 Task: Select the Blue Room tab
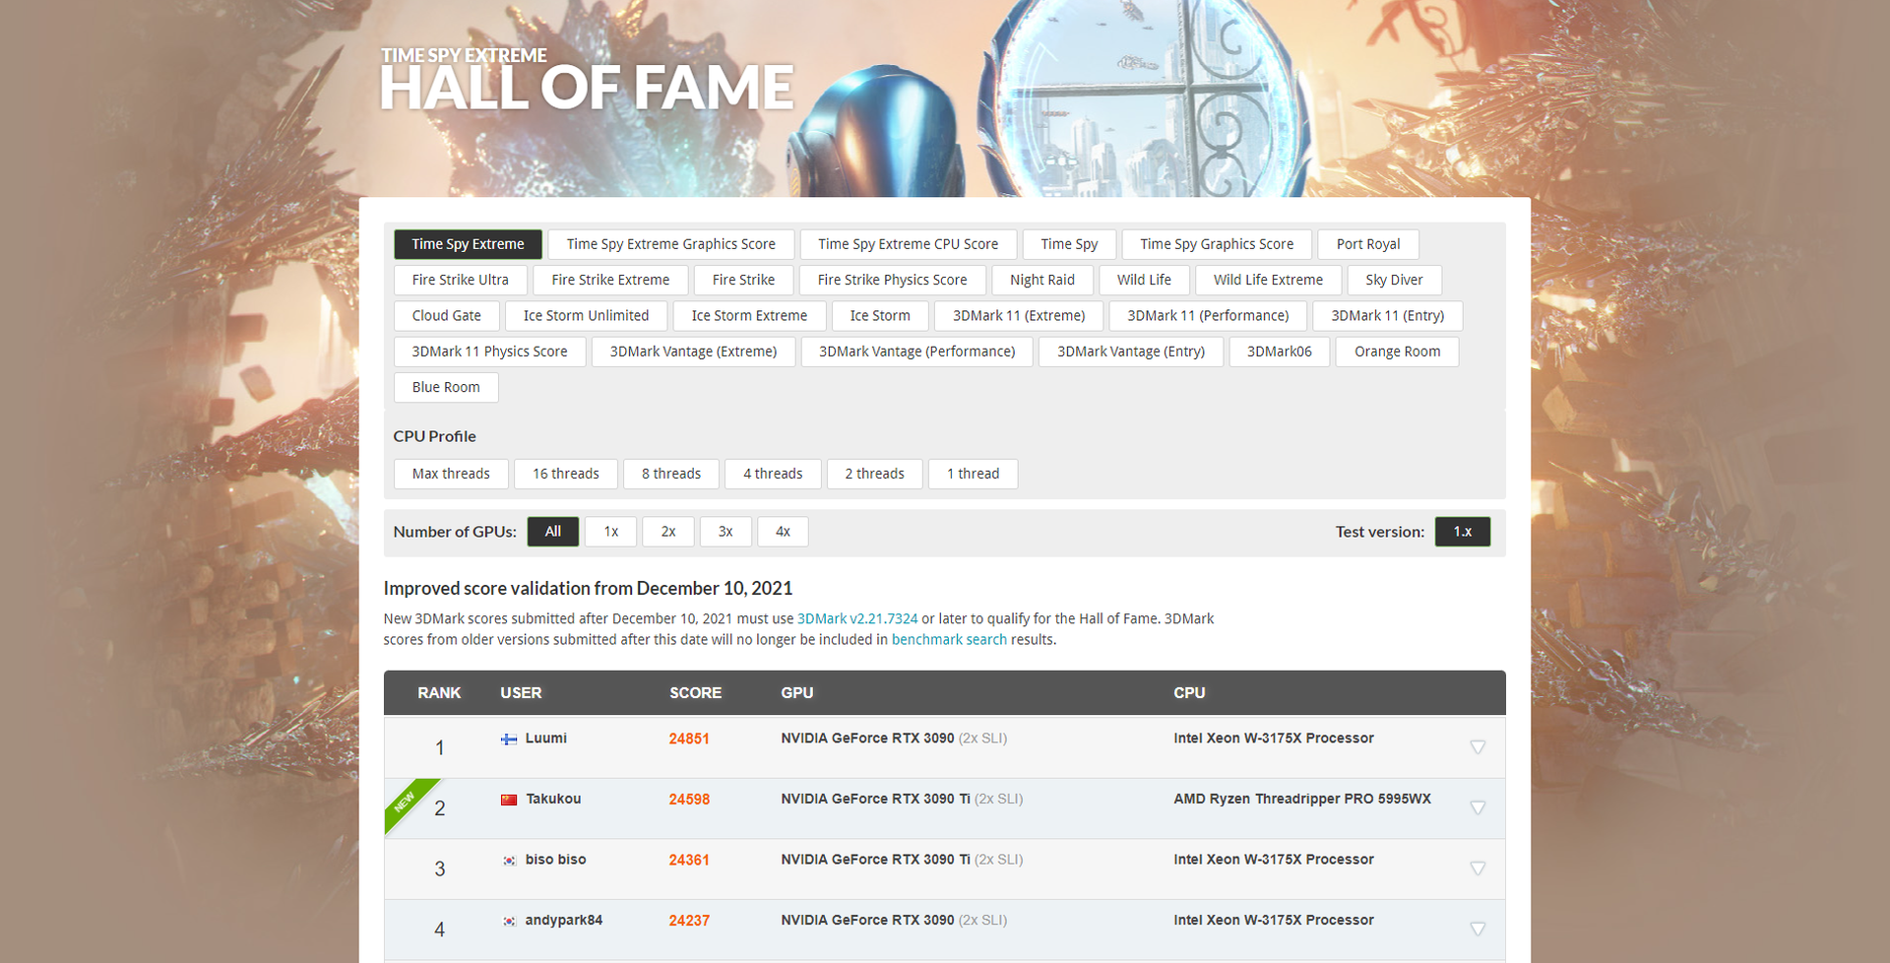(446, 387)
